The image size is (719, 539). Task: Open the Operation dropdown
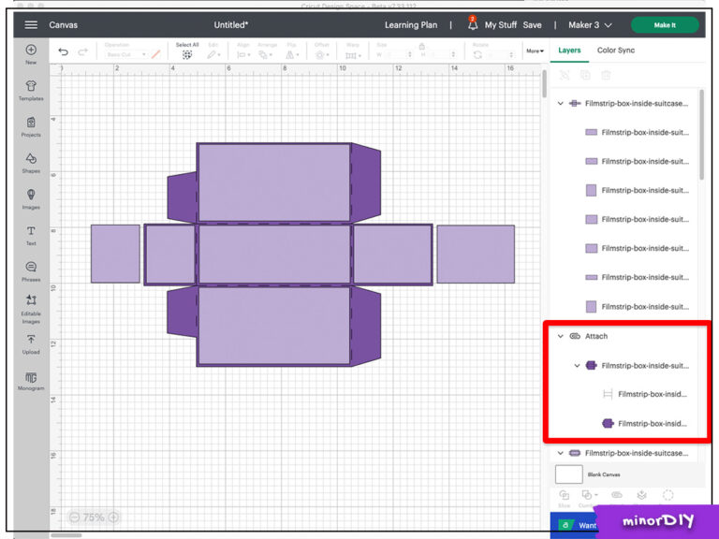coord(125,54)
